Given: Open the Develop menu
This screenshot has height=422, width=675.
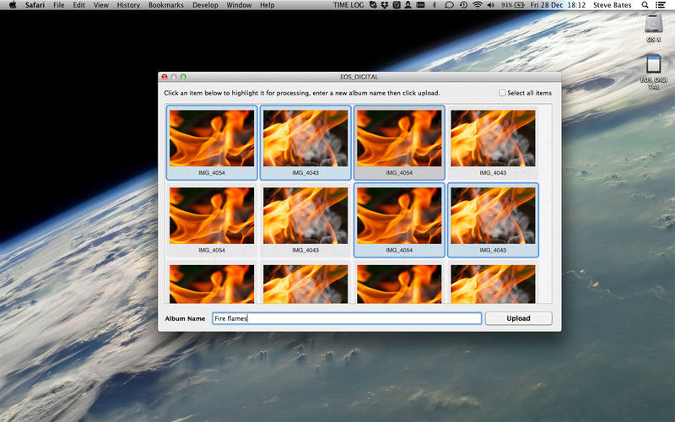Looking at the screenshot, I should click(x=205, y=5).
